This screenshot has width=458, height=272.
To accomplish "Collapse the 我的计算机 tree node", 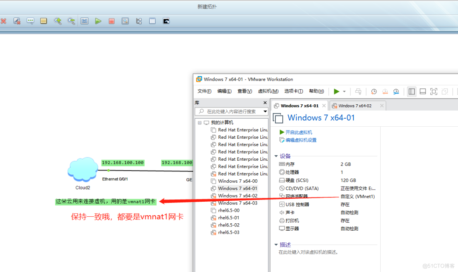I will 200,122.
